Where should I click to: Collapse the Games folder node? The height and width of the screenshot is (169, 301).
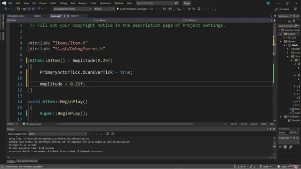[281, 41]
